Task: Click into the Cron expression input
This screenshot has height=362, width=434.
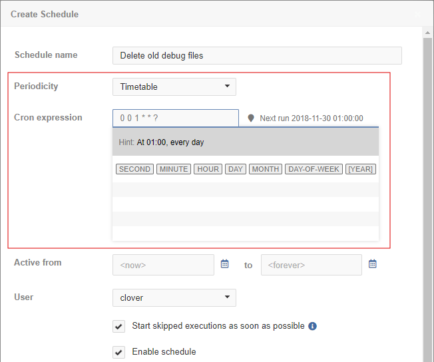Action: pyautogui.click(x=175, y=118)
